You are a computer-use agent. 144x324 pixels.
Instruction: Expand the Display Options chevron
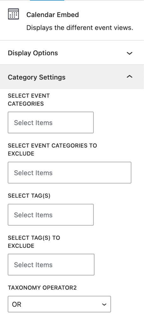[129, 53]
